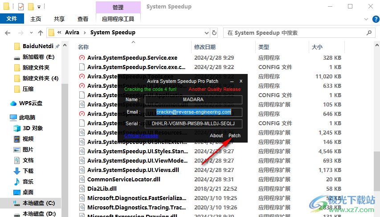Expand hidden path with the double chevron
The width and height of the screenshot is (380, 217).
point(59,33)
